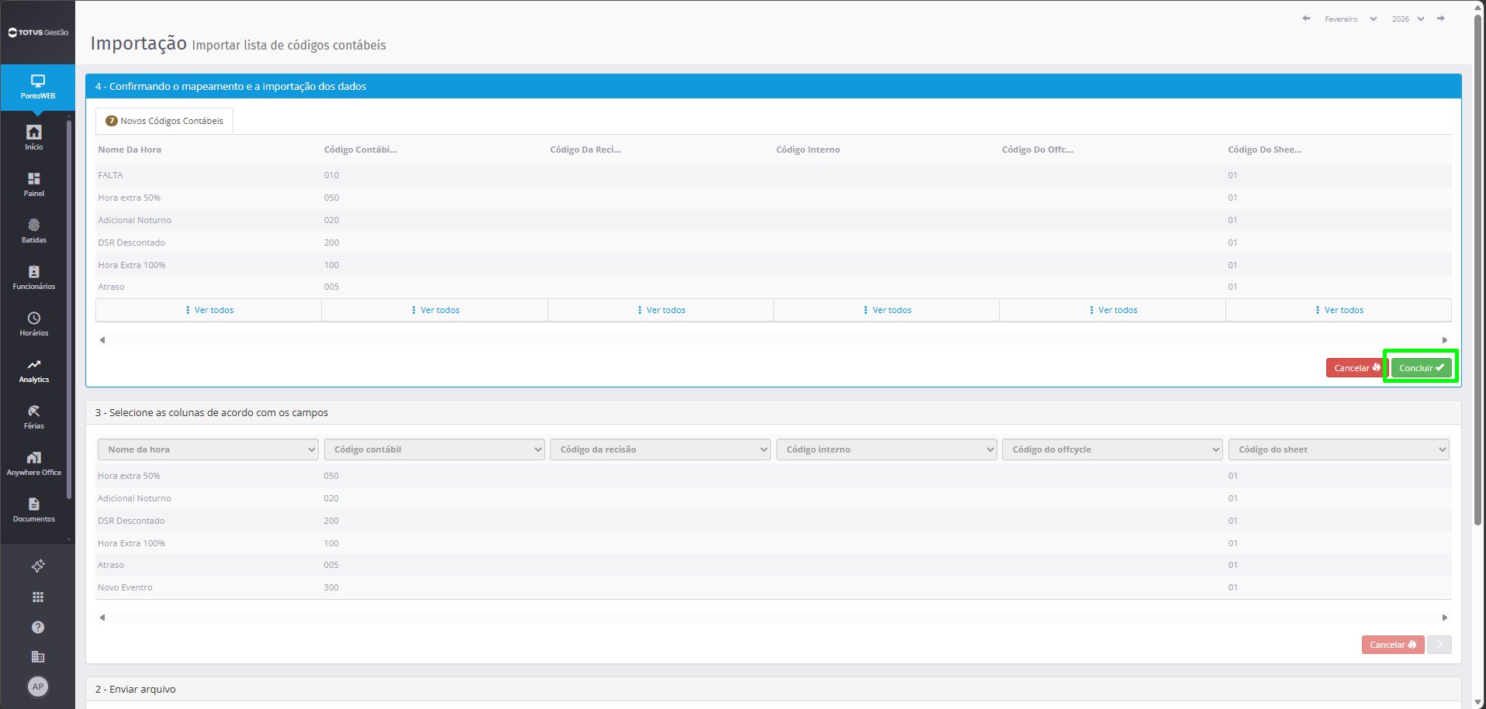Image resolution: width=1486 pixels, height=709 pixels.
Task: Select the PontoWEB module tab
Action: pyautogui.click(x=37, y=87)
